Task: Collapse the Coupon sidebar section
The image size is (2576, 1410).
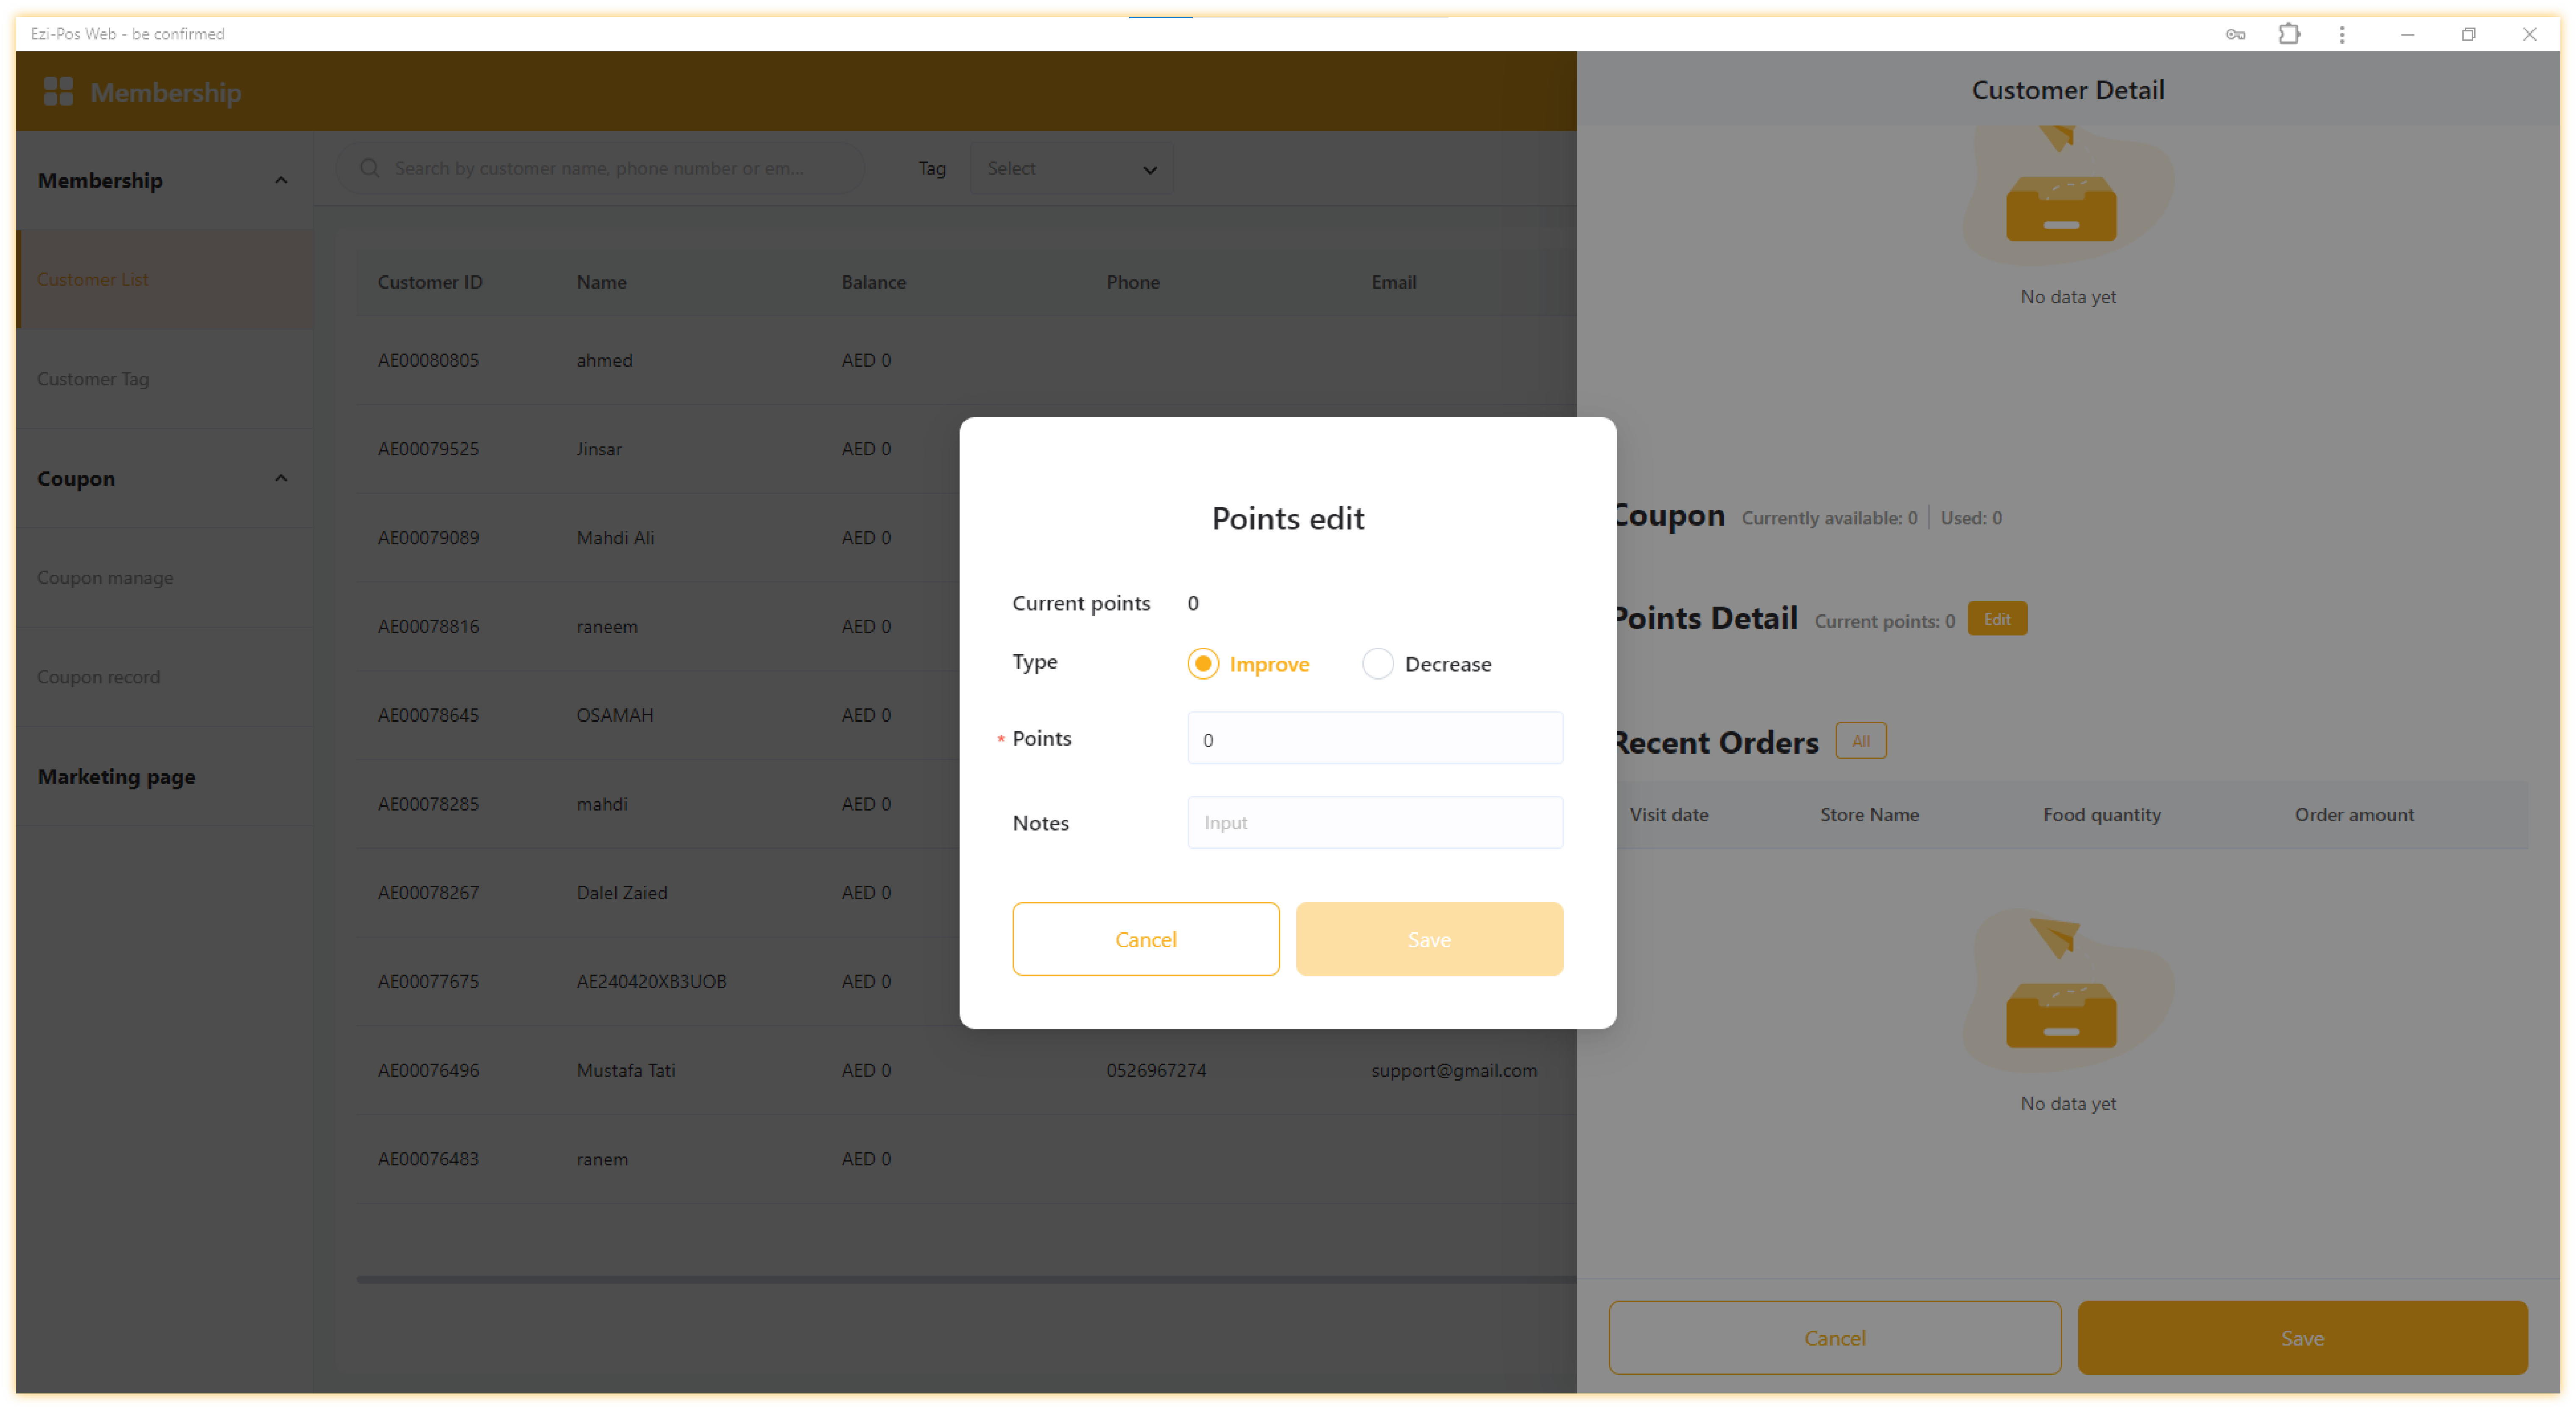Action: pos(281,478)
